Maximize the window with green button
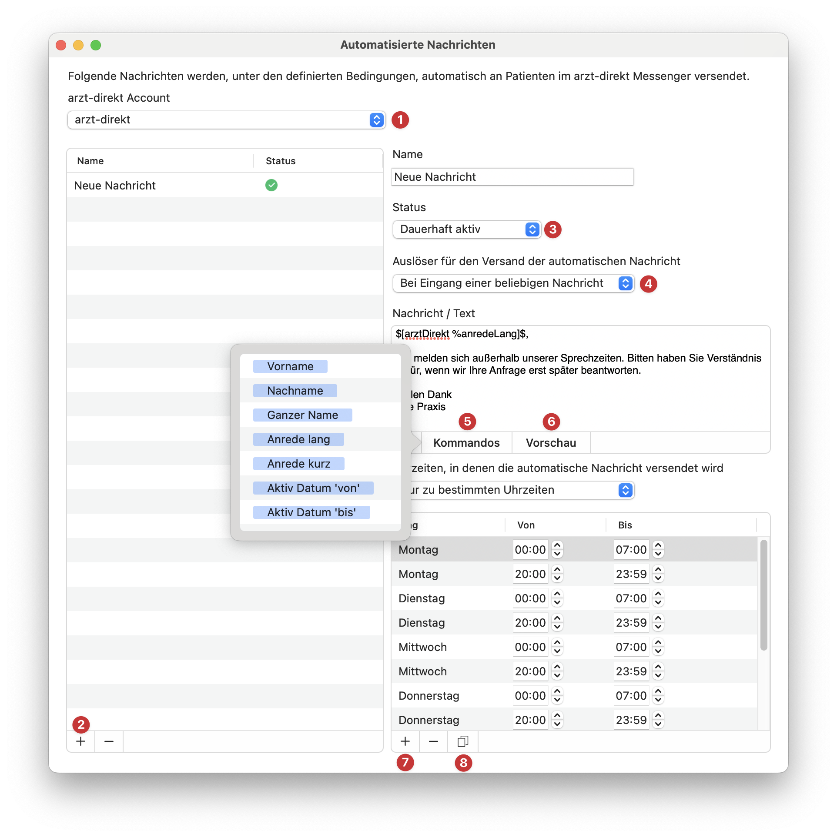Screen dimensions: 837x837 tap(96, 45)
